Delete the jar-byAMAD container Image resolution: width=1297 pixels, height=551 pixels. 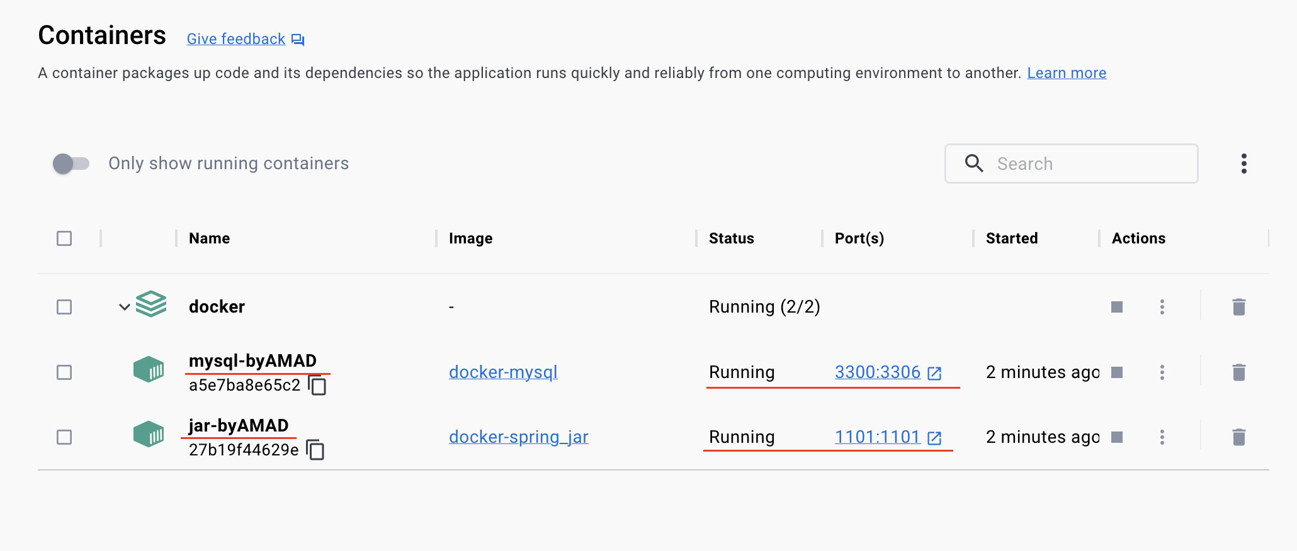(x=1238, y=437)
